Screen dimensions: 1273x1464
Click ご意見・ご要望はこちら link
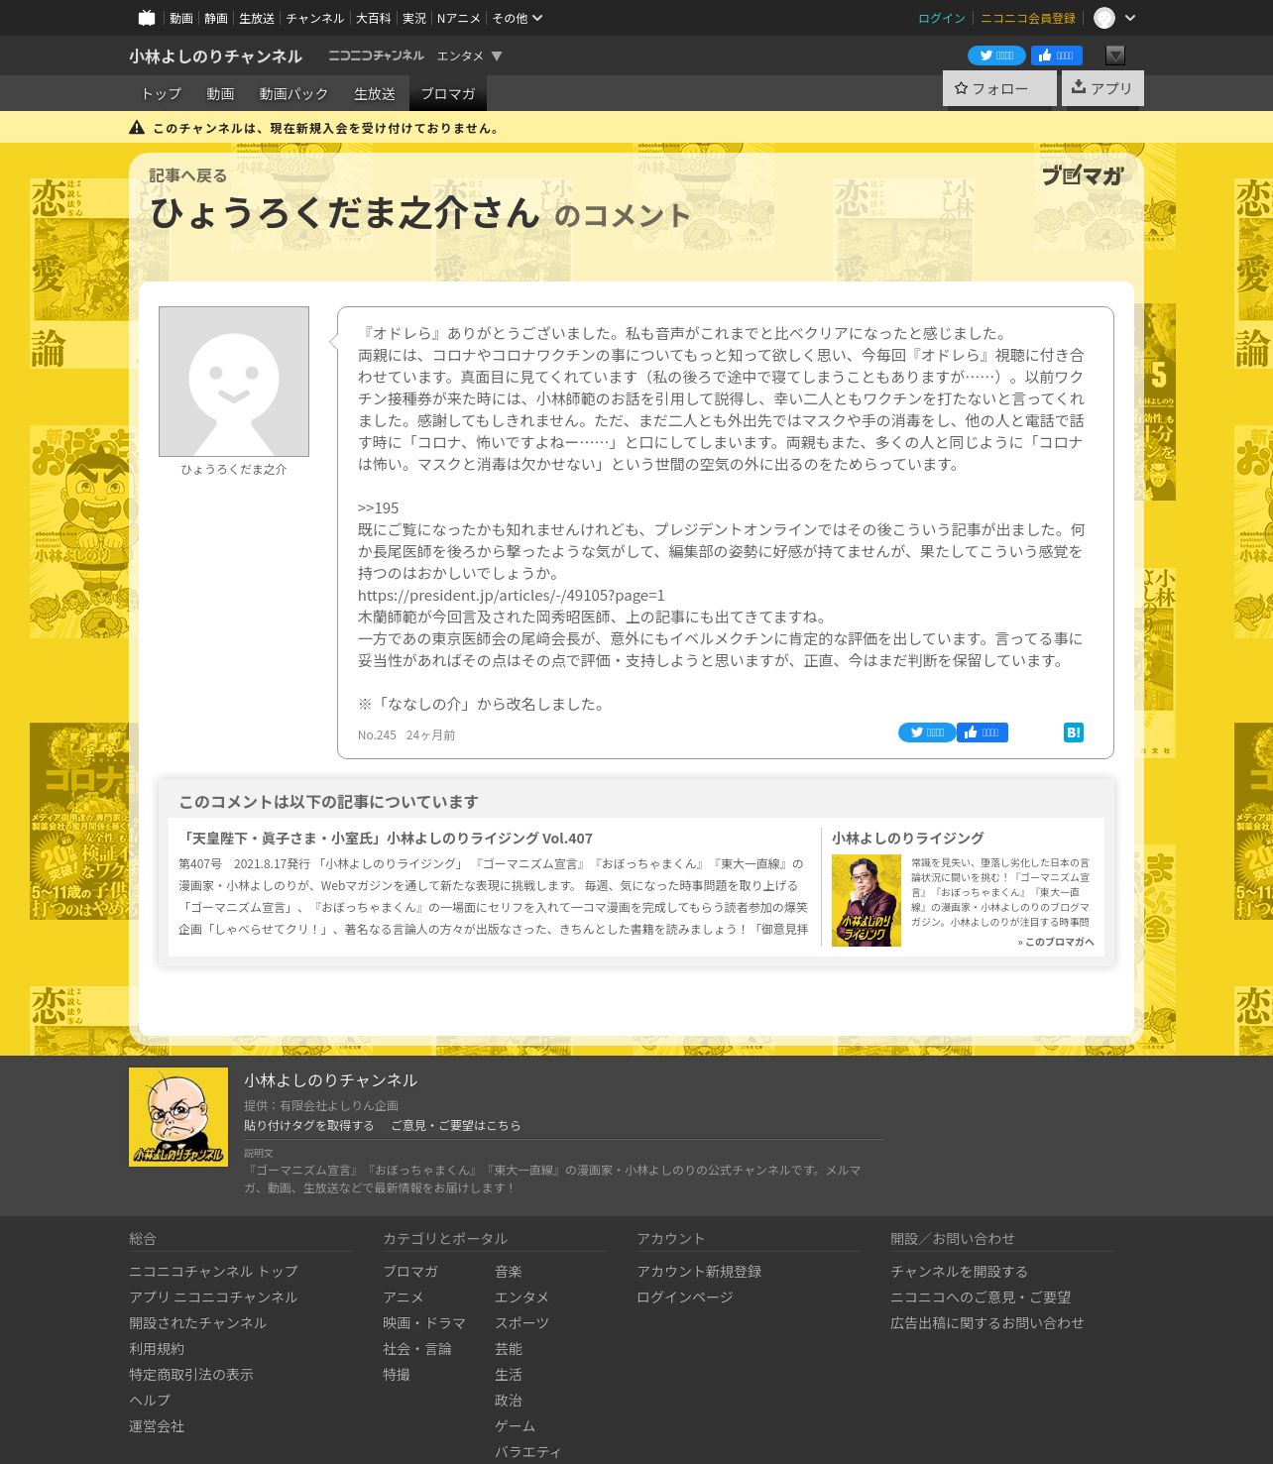[x=456, y=1125]
